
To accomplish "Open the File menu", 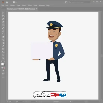I will point(3,5).
